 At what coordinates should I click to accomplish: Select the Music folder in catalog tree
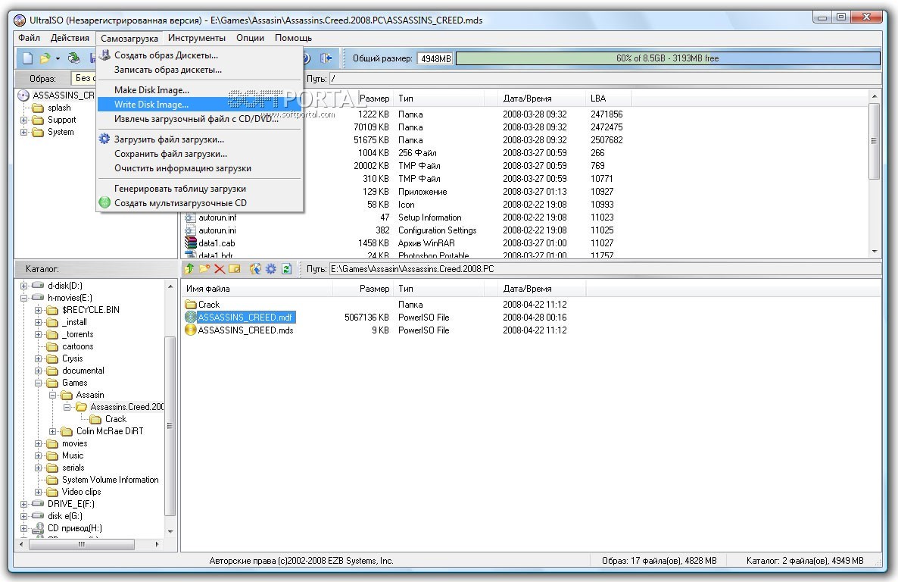pyautogui.click(x=73, y=455)
